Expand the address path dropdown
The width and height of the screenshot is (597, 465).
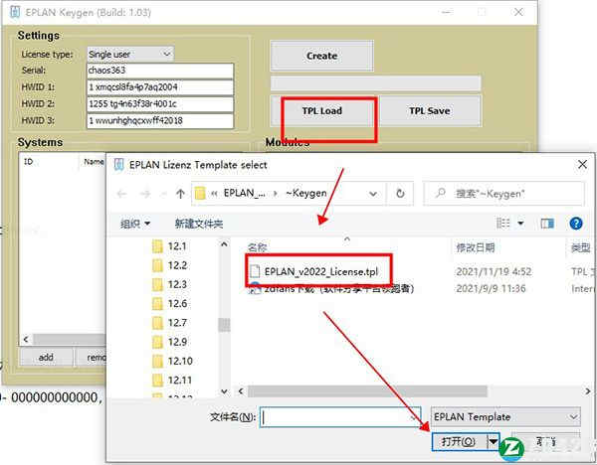click(x=373, y=194)
